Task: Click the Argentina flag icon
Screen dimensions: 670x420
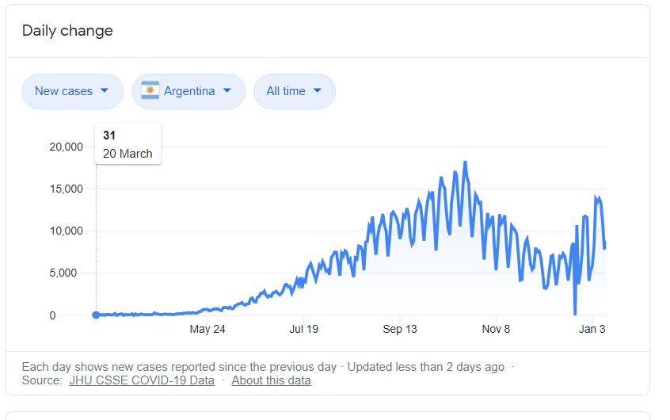Action: (150, 90)
